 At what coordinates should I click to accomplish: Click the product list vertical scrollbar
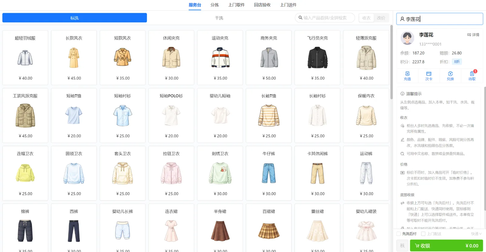pos(391,62)
